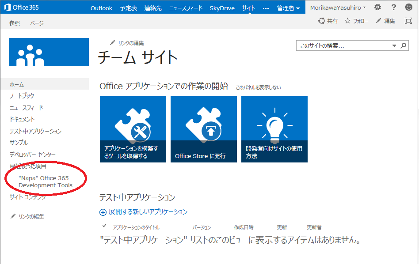Switch to the ページ ribbon tab
419x264 pixels.
(37, 23)
